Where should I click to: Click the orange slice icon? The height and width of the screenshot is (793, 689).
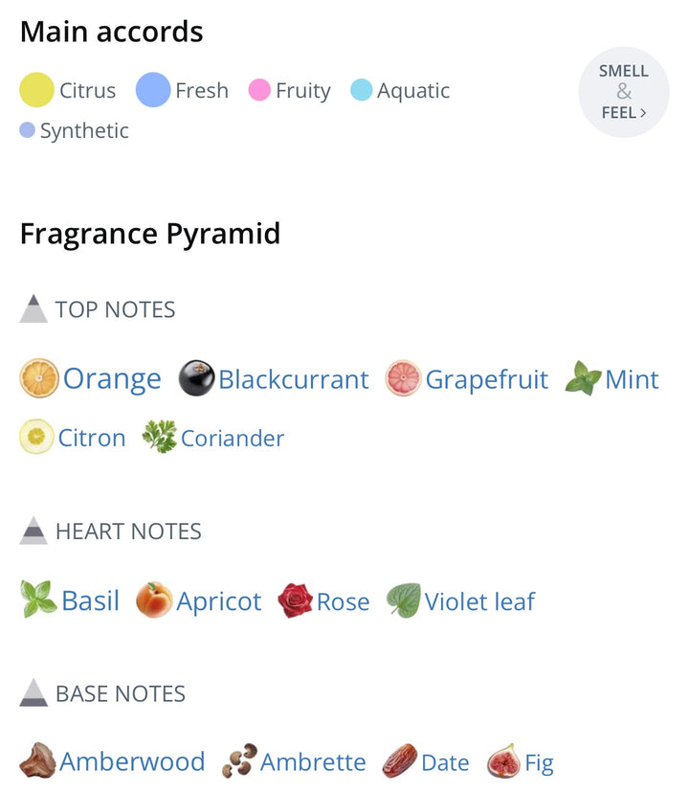click(x=39, y=377)
